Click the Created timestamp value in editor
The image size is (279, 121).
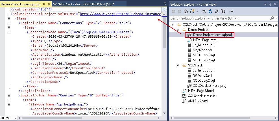click(80, 36)
